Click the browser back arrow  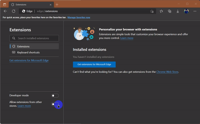pyautogui.click(x=5, y=11)
